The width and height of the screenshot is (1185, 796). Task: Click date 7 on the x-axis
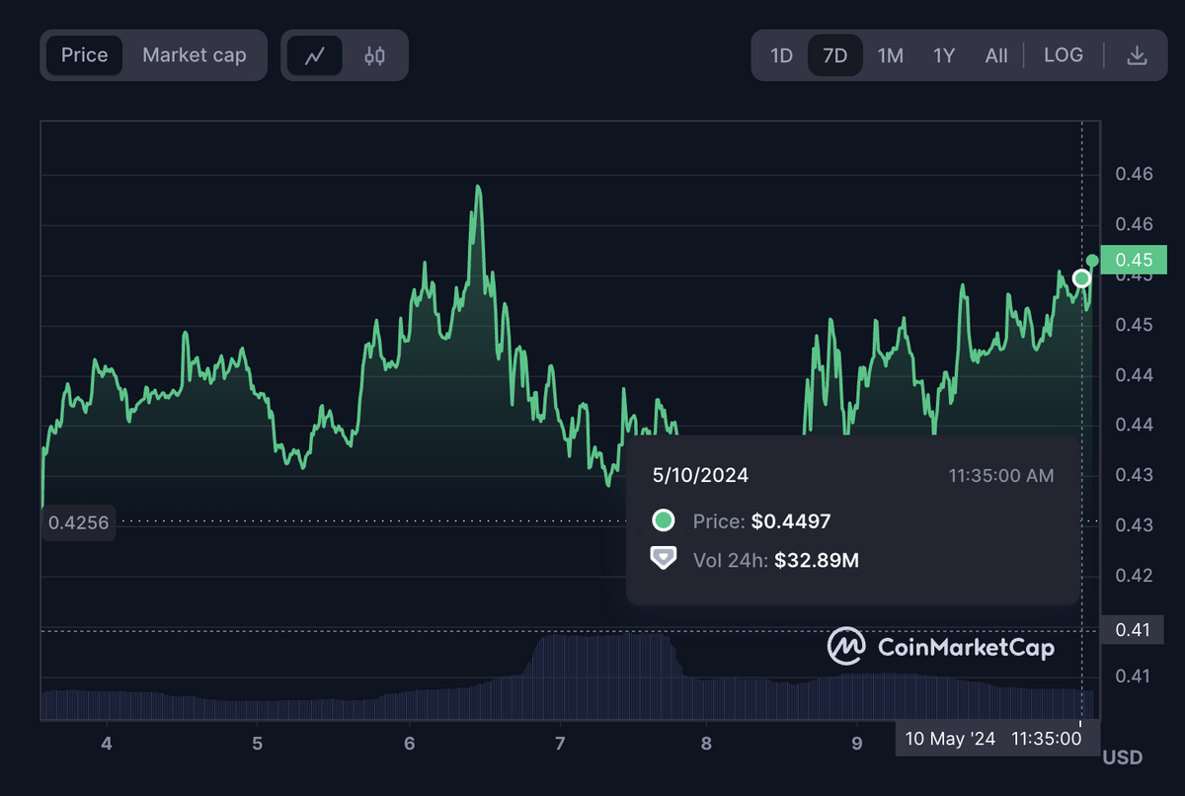[560, 743]
